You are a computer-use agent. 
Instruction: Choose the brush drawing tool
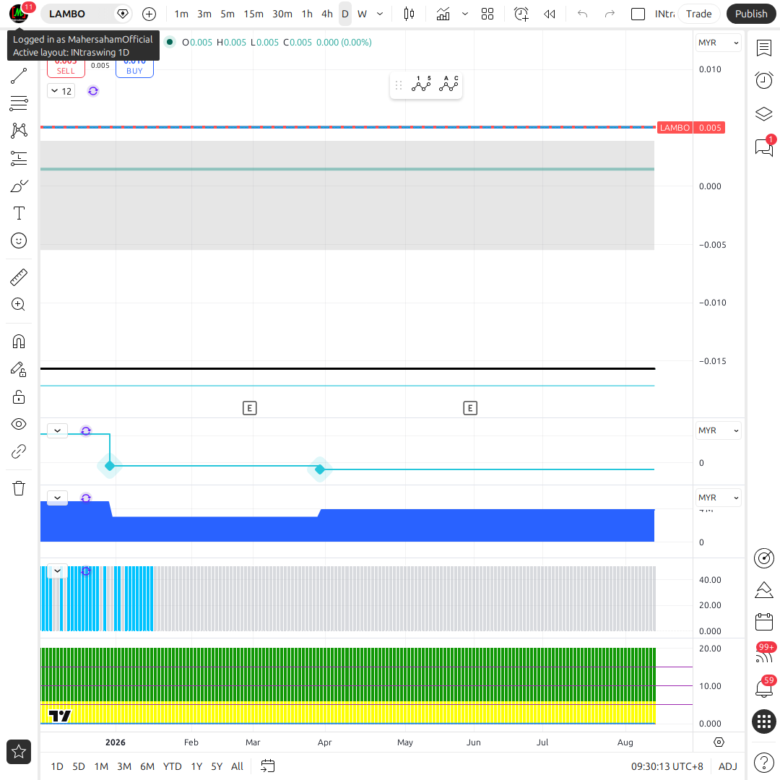[x=18, y=186]
